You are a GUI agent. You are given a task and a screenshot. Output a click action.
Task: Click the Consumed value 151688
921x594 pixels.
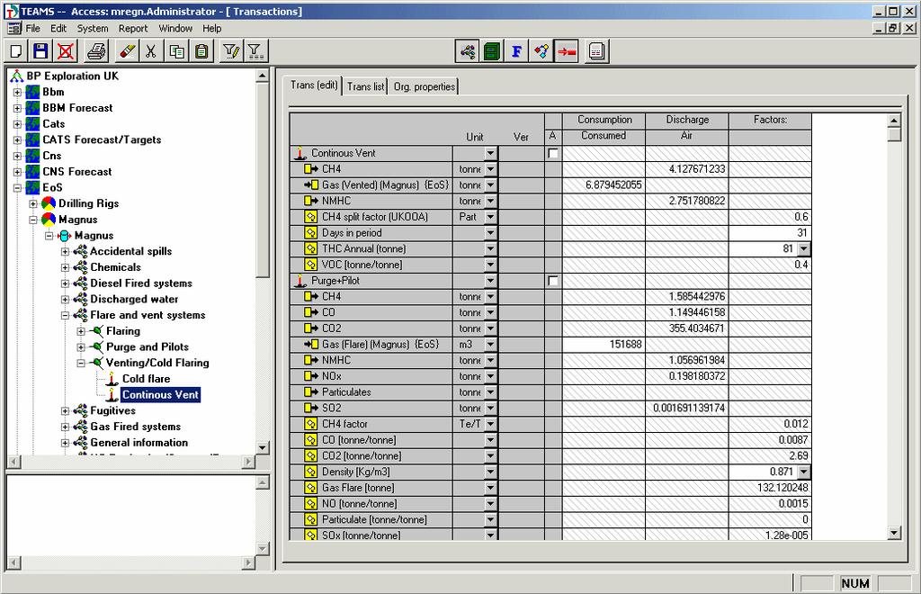click(x=604, y=345)
